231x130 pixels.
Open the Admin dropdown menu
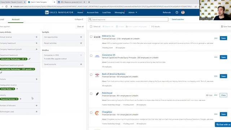click(132, 12)
